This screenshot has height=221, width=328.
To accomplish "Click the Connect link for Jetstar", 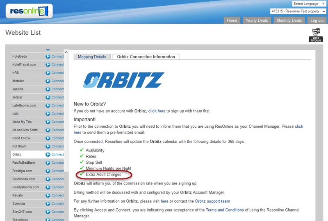I will point(57,97).
